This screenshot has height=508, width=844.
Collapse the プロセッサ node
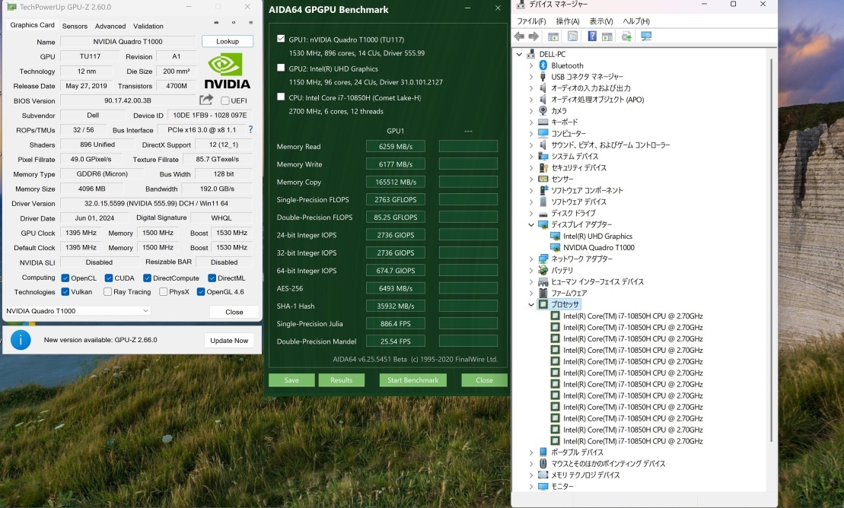pyautogui.click(x=530, y=304)
